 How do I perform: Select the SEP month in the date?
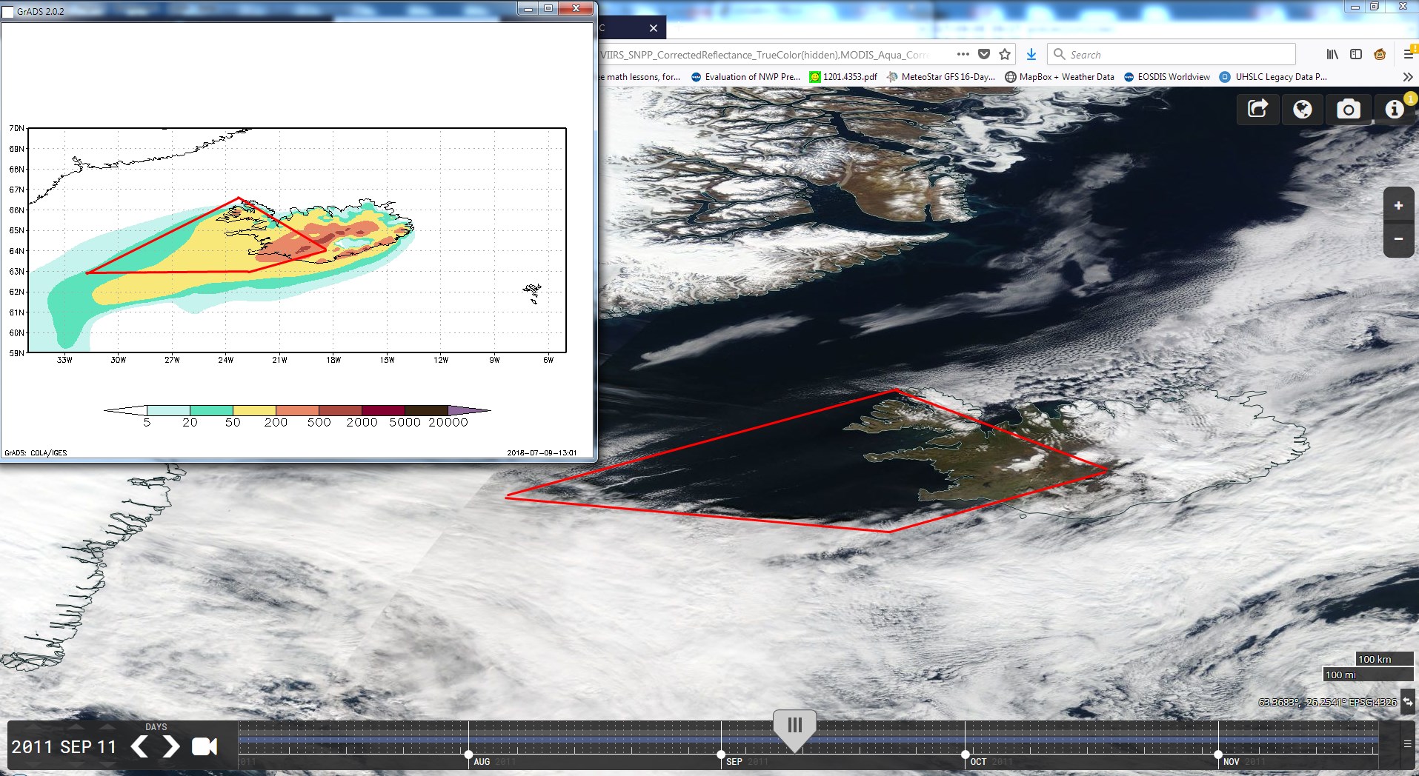76,746
